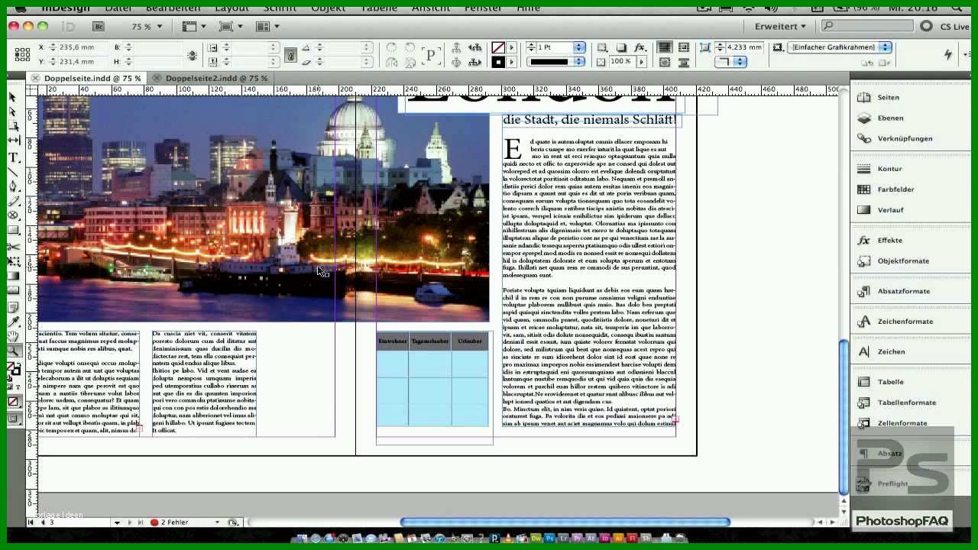
Task: Enable jump object text wrap
Action: (x=684, y=62)
